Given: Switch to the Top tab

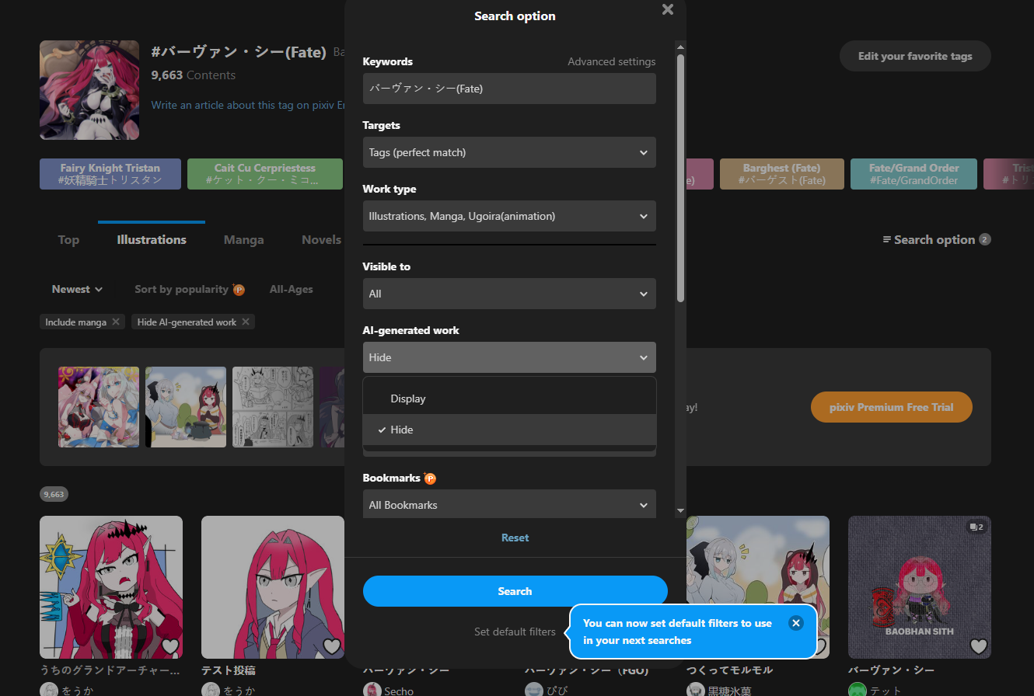Looking at the screenshot, I should coord(68,240).
